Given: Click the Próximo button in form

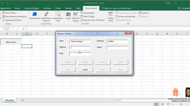Looking at the screenshot, I should [103, 62].
